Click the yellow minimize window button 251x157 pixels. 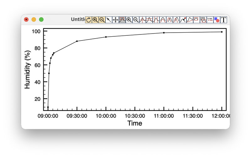(x=34, y=19)
